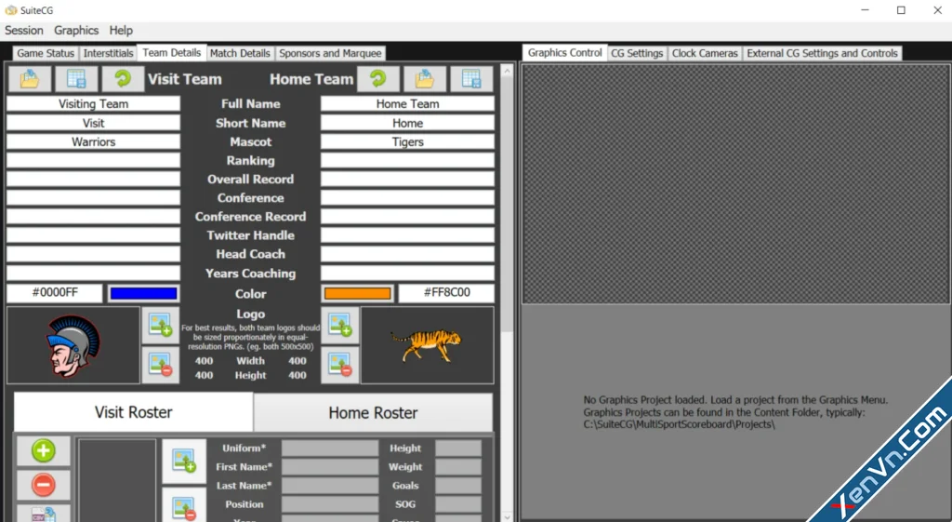Switch to the Match Details tab
The width and height of the screenshot is (952, 522).
click(x=240, y=53)
